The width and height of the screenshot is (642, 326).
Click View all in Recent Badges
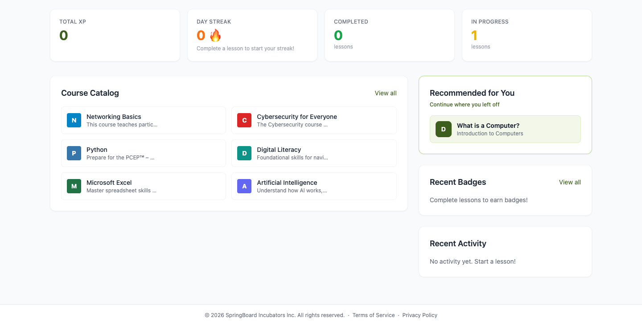click(x=570, y=182)
